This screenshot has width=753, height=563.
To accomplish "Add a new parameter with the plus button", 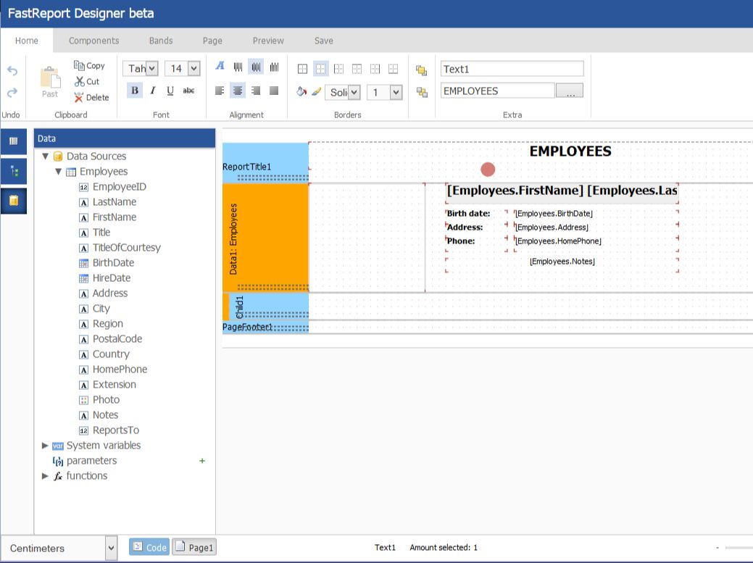I will point(203,460).
